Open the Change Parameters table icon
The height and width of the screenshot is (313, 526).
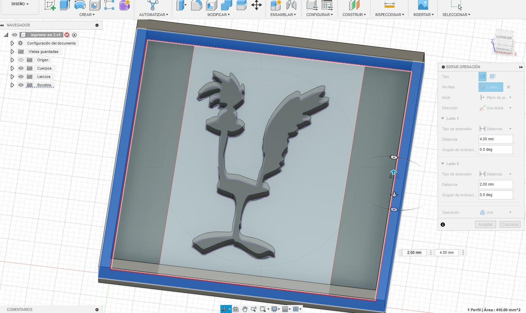coord(327,5)
